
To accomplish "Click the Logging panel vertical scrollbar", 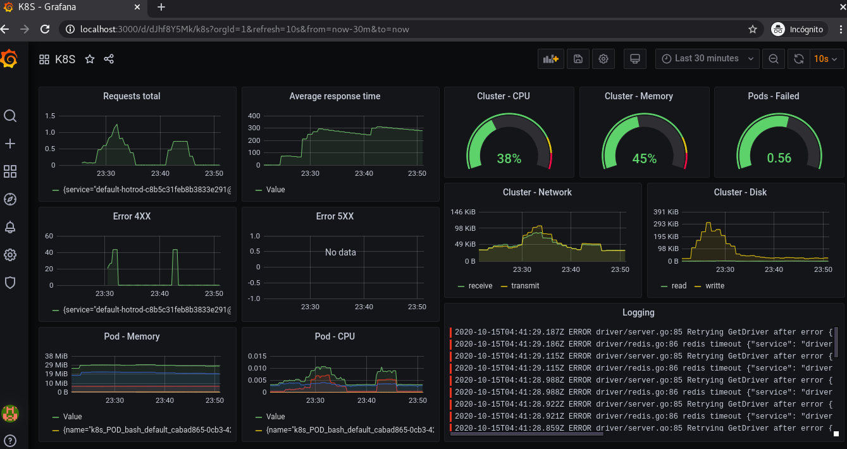I will tap(836, 343).
